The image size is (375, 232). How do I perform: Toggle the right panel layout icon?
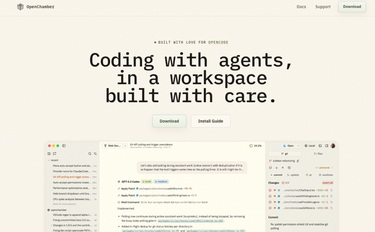click(326, 146)
